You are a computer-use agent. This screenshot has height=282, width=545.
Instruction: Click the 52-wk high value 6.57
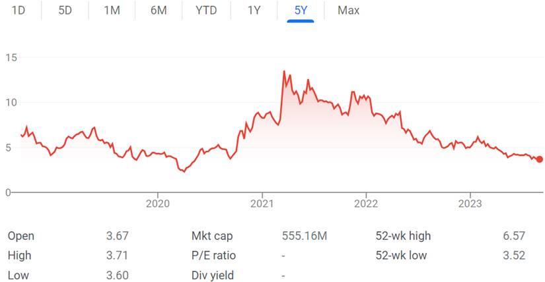tap(514, 236)
